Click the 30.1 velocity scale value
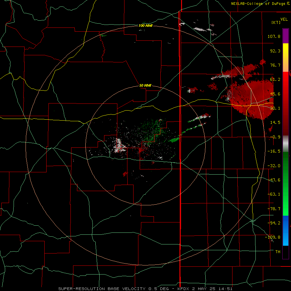 tap(275, 108)
